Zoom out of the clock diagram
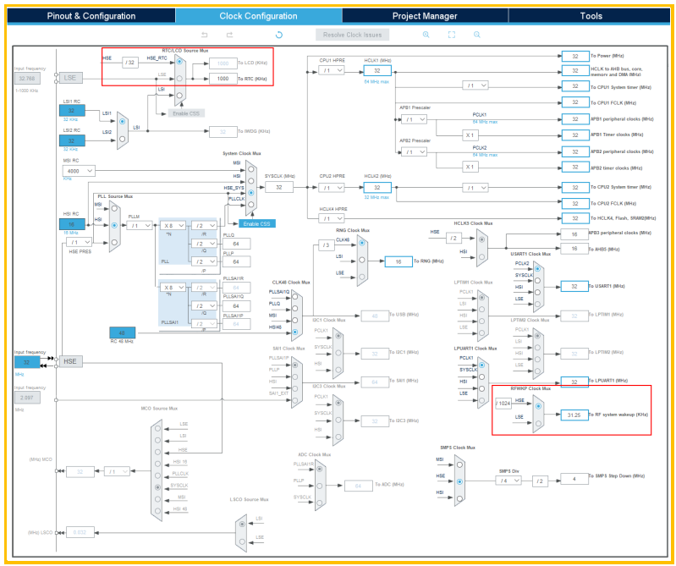The image size is (676, 566). (x=477, y=35)
